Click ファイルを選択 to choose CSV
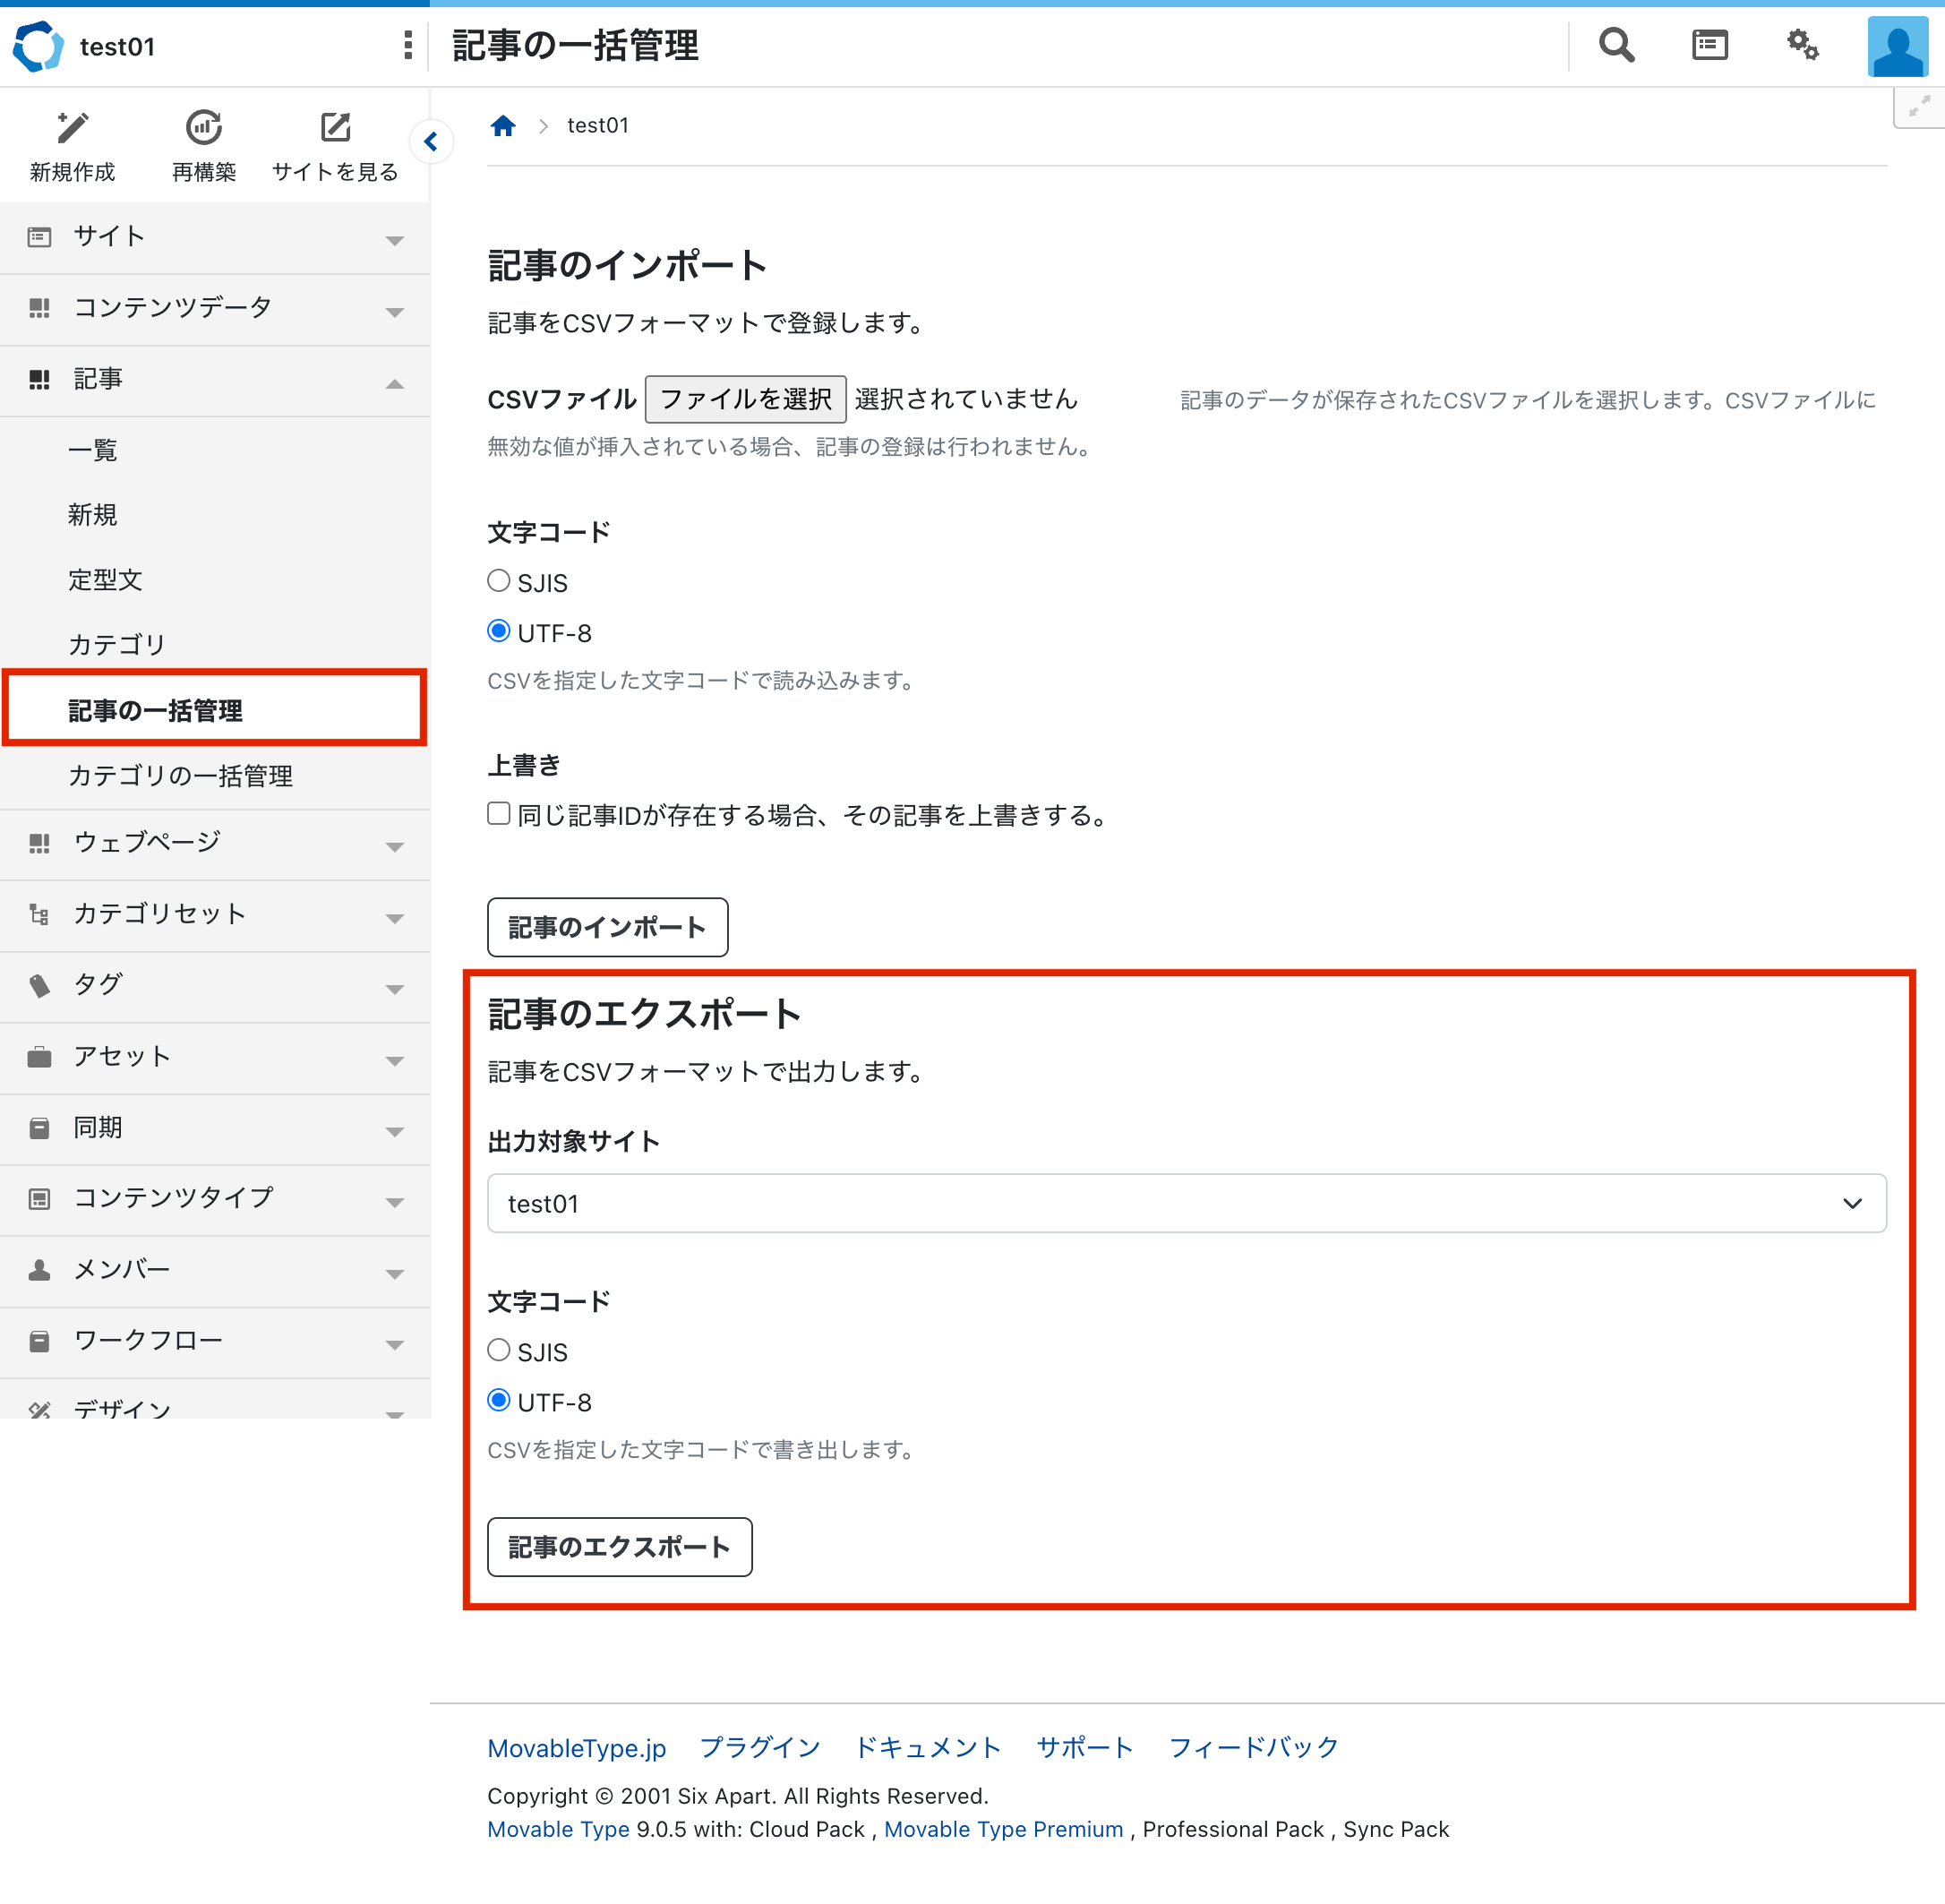This screenshot has width=1945, height=1904. (x=745, y=400)
